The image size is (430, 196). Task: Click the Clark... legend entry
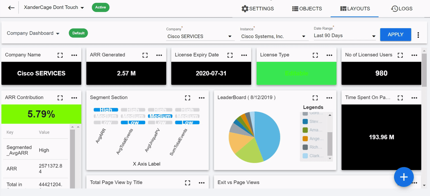tap(312, 156)
